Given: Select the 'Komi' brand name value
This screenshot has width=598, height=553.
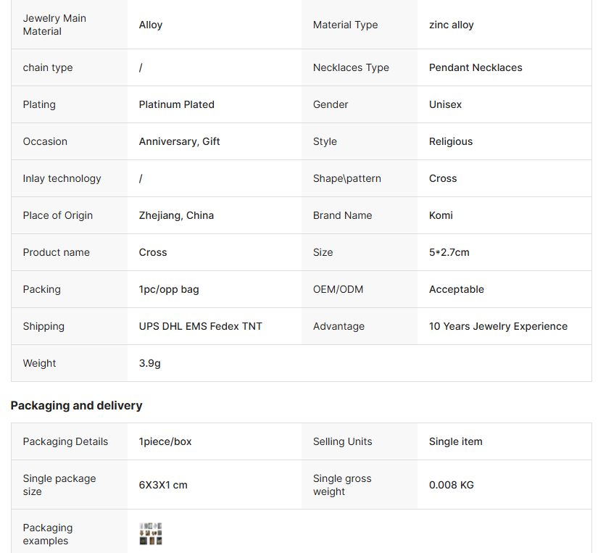Looking at the screenshot, I should pyautogui.click(x=441, y=215).
